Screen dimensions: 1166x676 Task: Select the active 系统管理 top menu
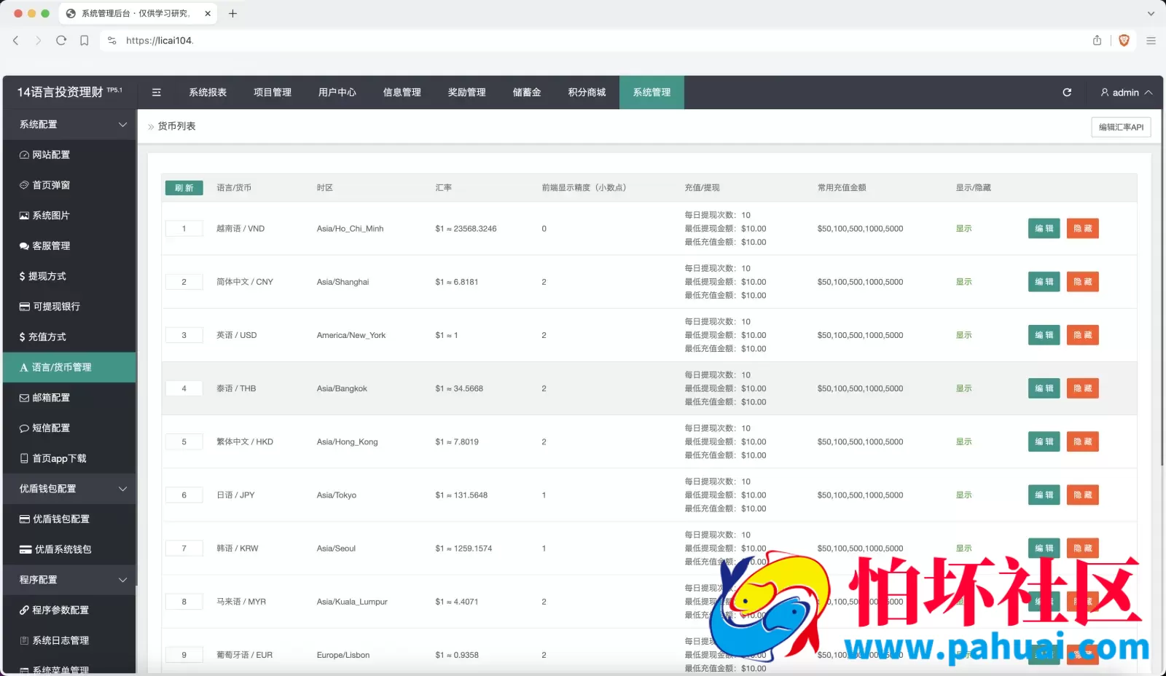(652, 93)
